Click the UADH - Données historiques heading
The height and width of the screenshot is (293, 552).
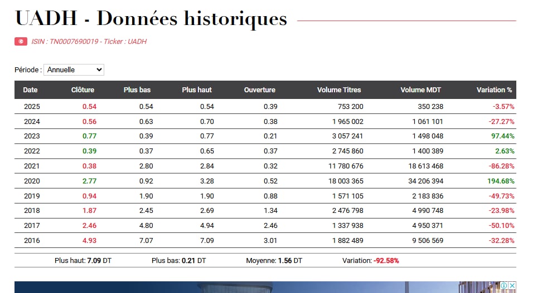tap(151, 18)
